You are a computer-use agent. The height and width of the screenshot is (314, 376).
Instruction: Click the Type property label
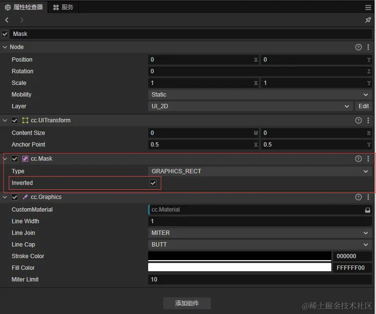pyautogui.click(x=18, y=171)
